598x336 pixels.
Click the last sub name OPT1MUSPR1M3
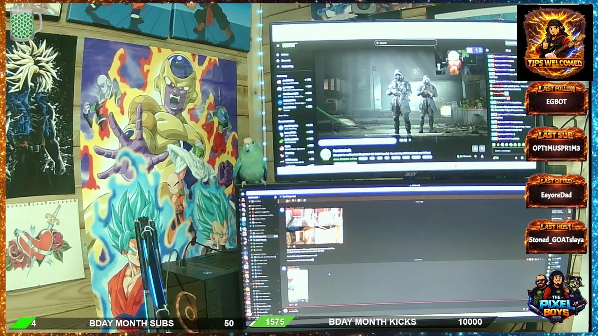click(556, 148)
